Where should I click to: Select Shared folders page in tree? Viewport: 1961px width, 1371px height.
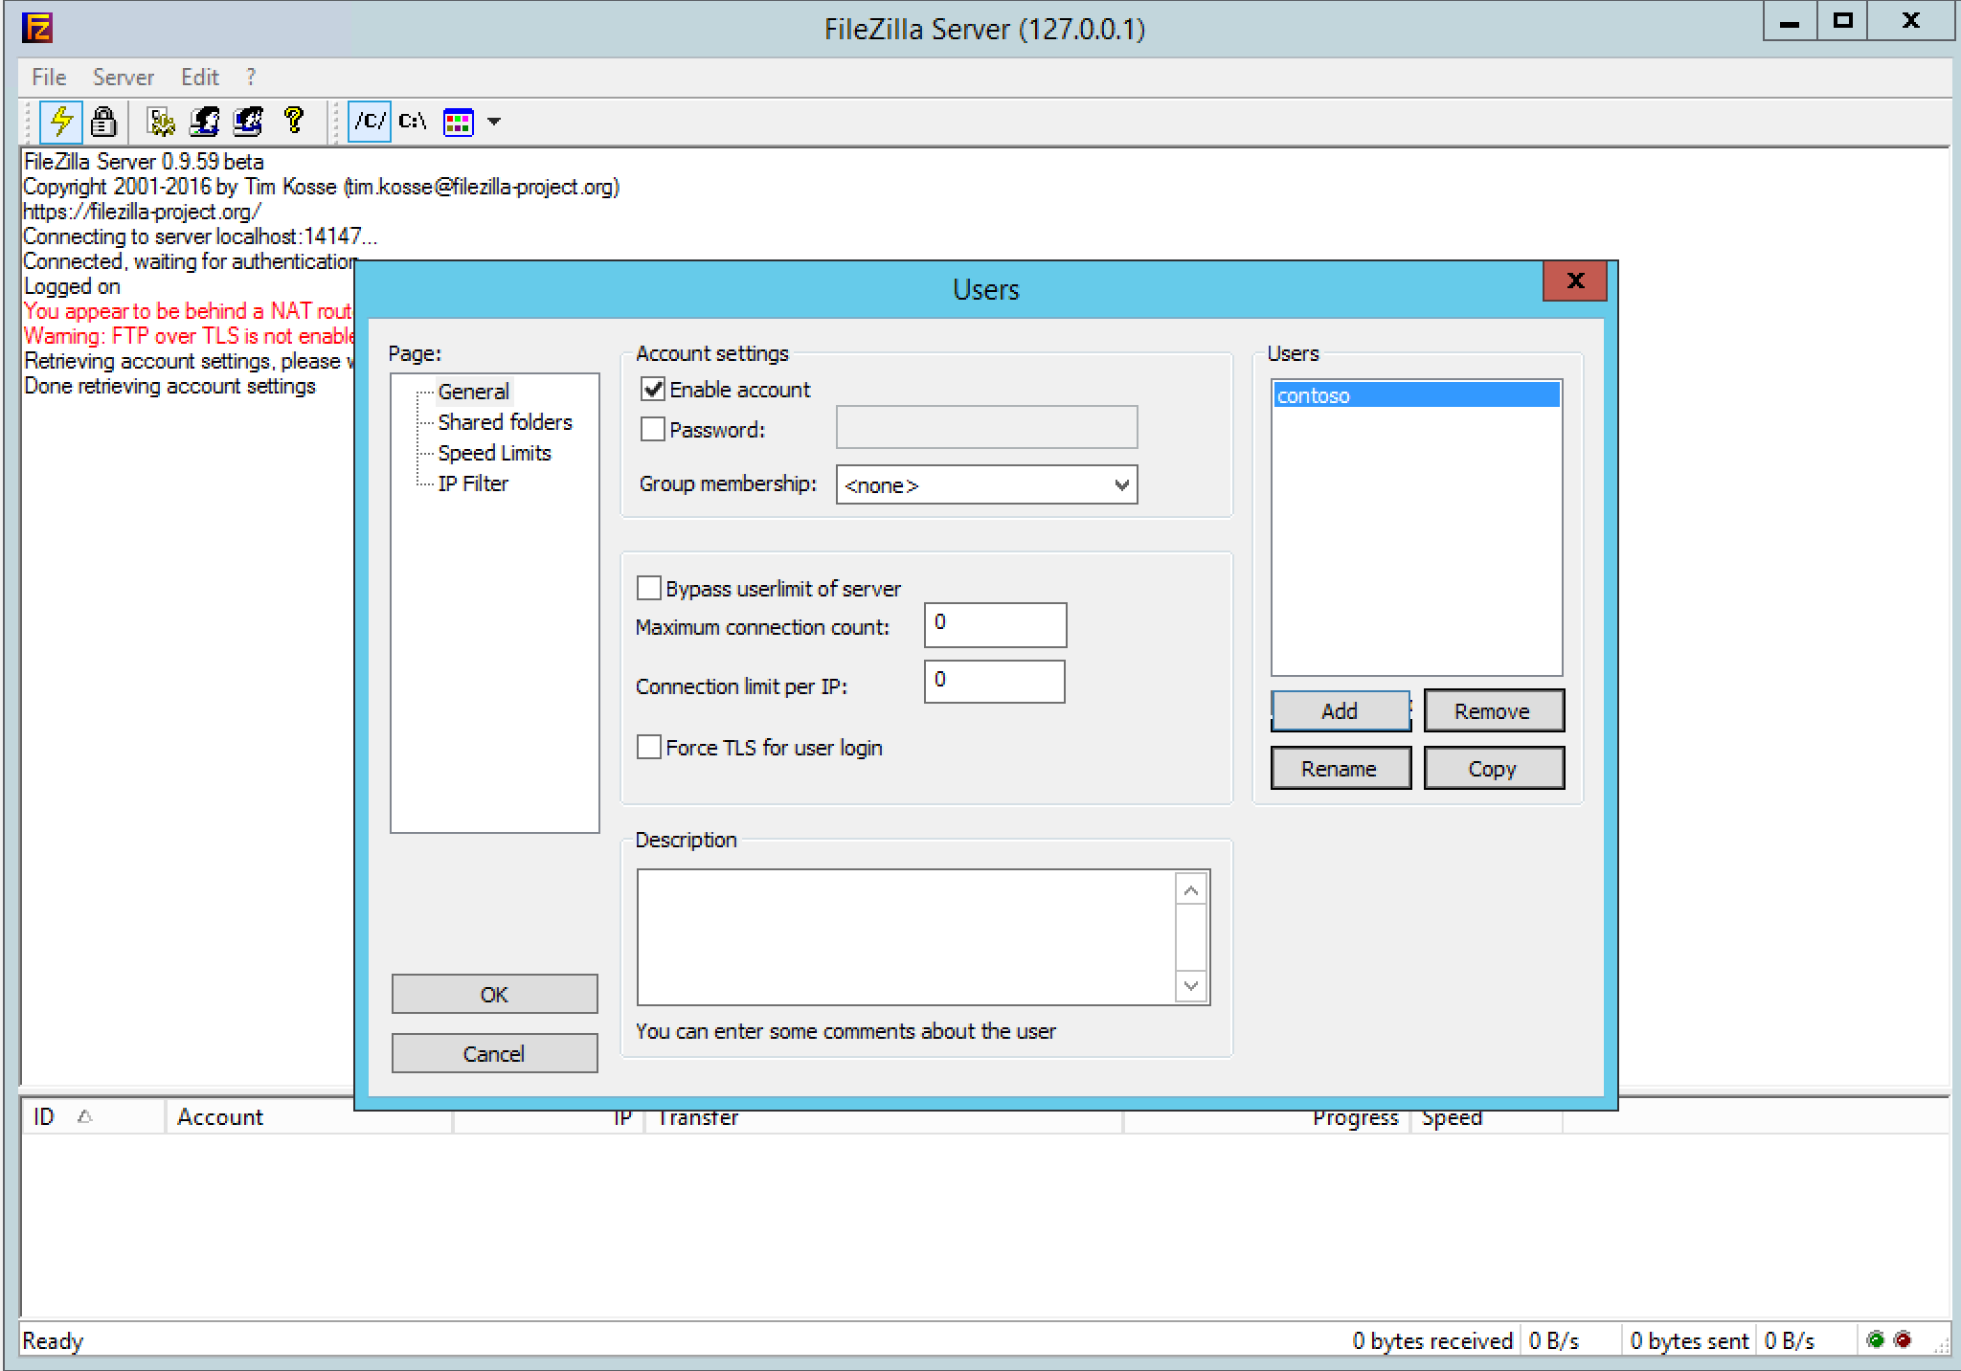tap(505, 422)
